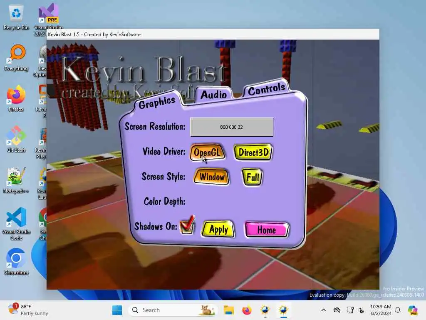
Task: Open the Recycle Bin desktop icon
Action: [x=16, y=17]
